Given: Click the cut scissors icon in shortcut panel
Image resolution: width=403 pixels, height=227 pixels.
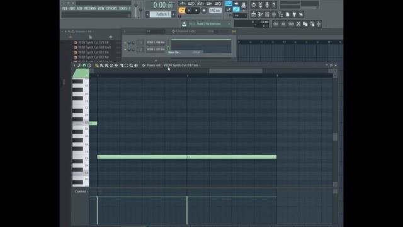Looking at the screenshot, I should tap(298, 24).
